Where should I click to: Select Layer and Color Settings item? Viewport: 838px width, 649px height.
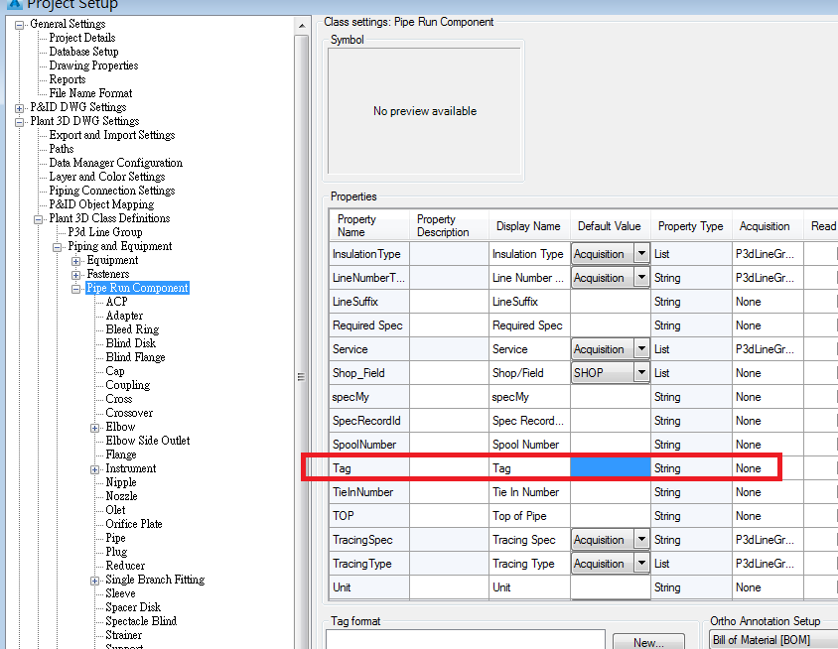click(x=107, y=177)
